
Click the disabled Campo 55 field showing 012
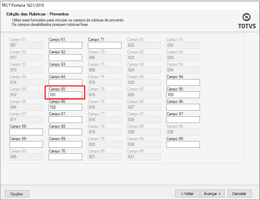click(26, 95)
